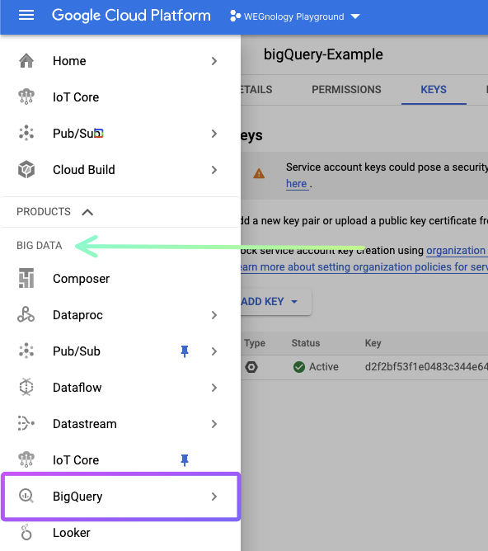The image size is (488, 551).
Task: Click the BIG DATA section label
Action: click(40, 245)
